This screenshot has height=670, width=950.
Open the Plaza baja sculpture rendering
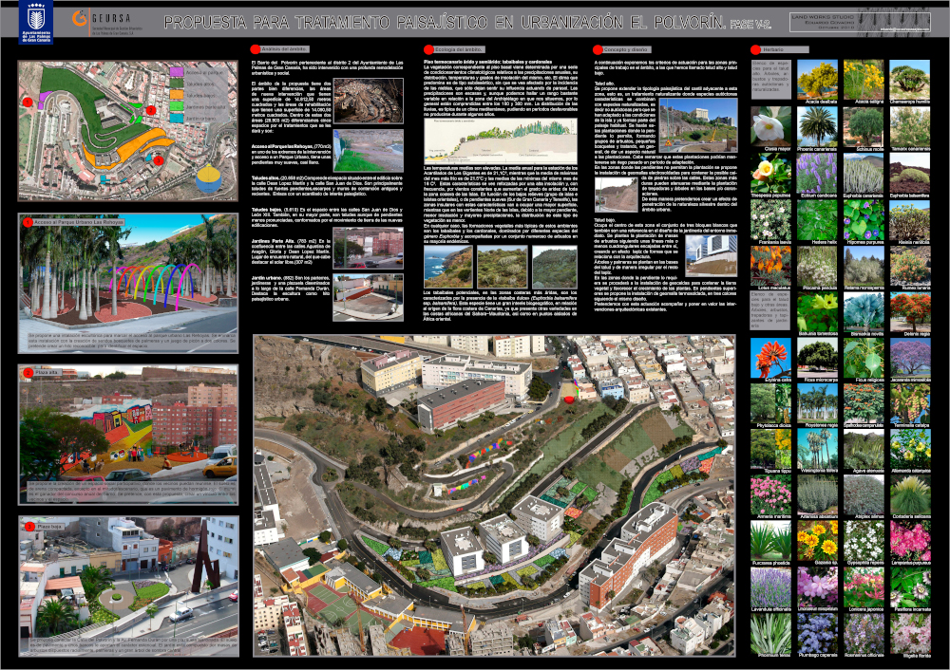pos(128,586)
